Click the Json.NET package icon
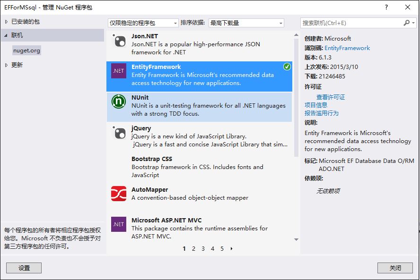The height and width of the screenshot is (280, 420). pos(119,41)
